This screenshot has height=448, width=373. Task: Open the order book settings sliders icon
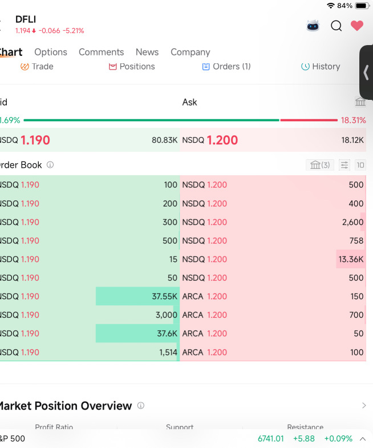pos(344,165)
